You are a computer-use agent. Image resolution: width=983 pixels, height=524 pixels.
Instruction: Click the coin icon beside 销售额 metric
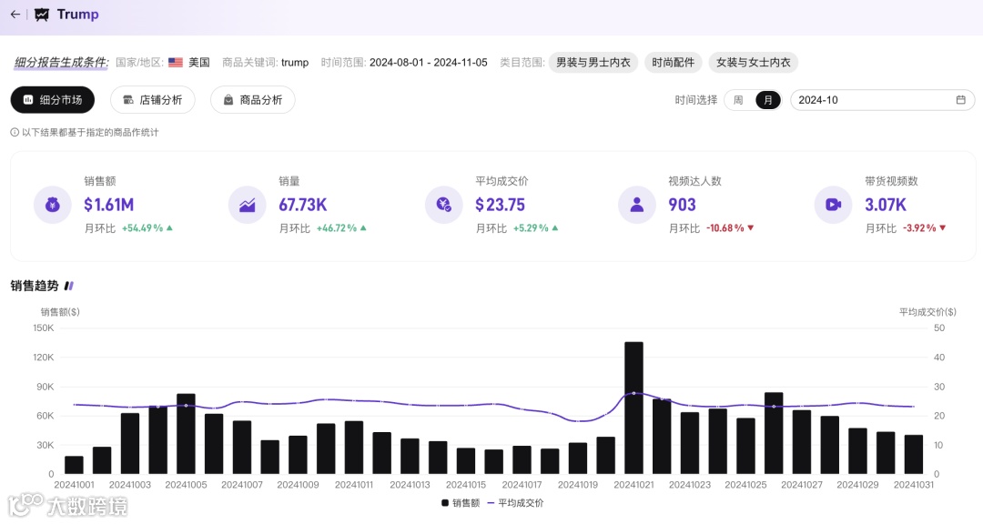52,205
